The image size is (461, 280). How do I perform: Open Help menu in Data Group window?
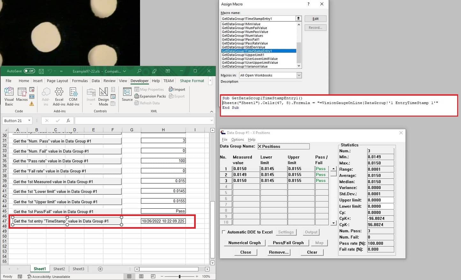tap(252, 140)
